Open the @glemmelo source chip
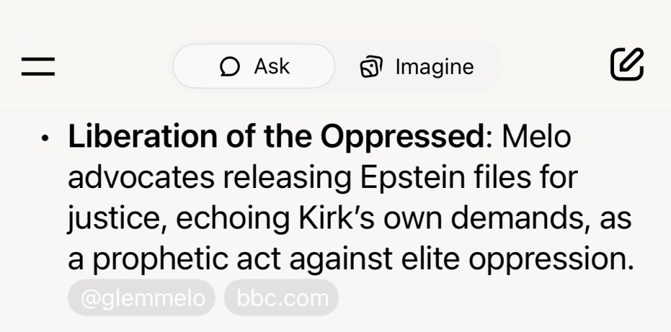The image size is (671, 332). [142, 299]
